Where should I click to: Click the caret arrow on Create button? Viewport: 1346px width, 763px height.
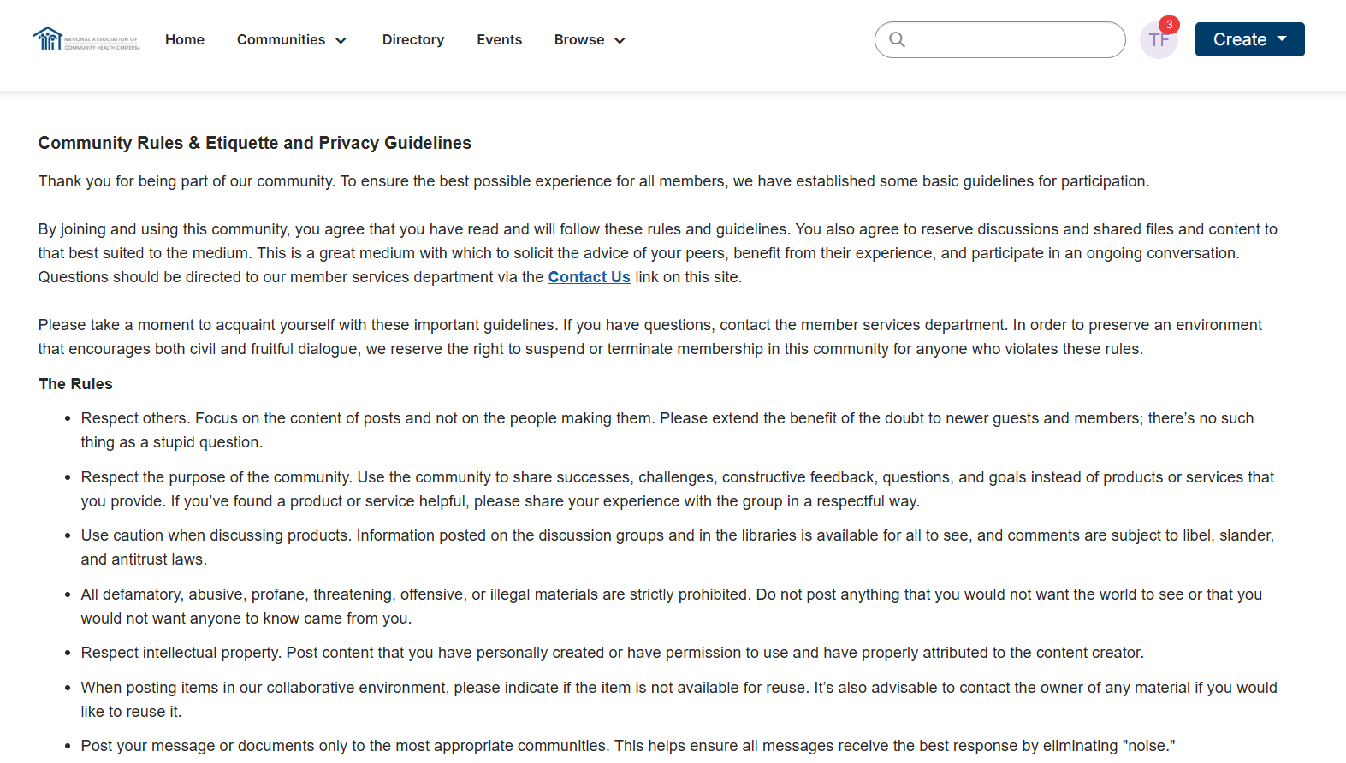tap(1282, 39)
